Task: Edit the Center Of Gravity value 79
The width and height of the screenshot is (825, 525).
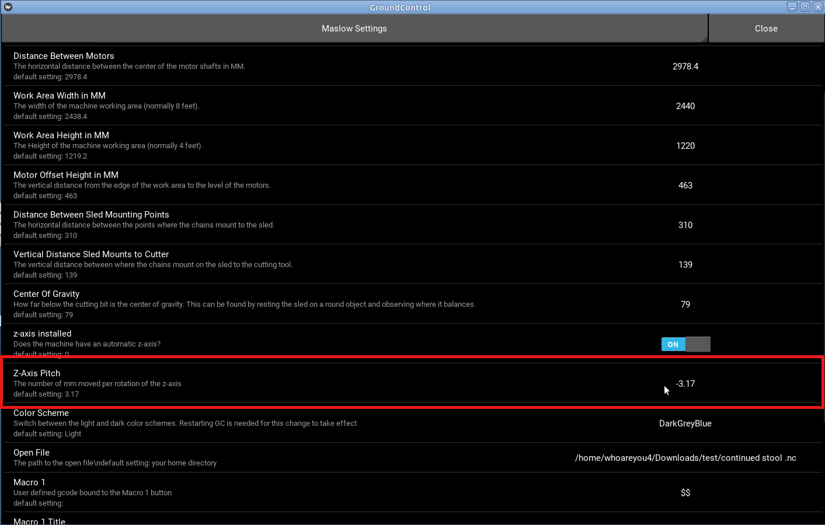Action: coord(685,304)
